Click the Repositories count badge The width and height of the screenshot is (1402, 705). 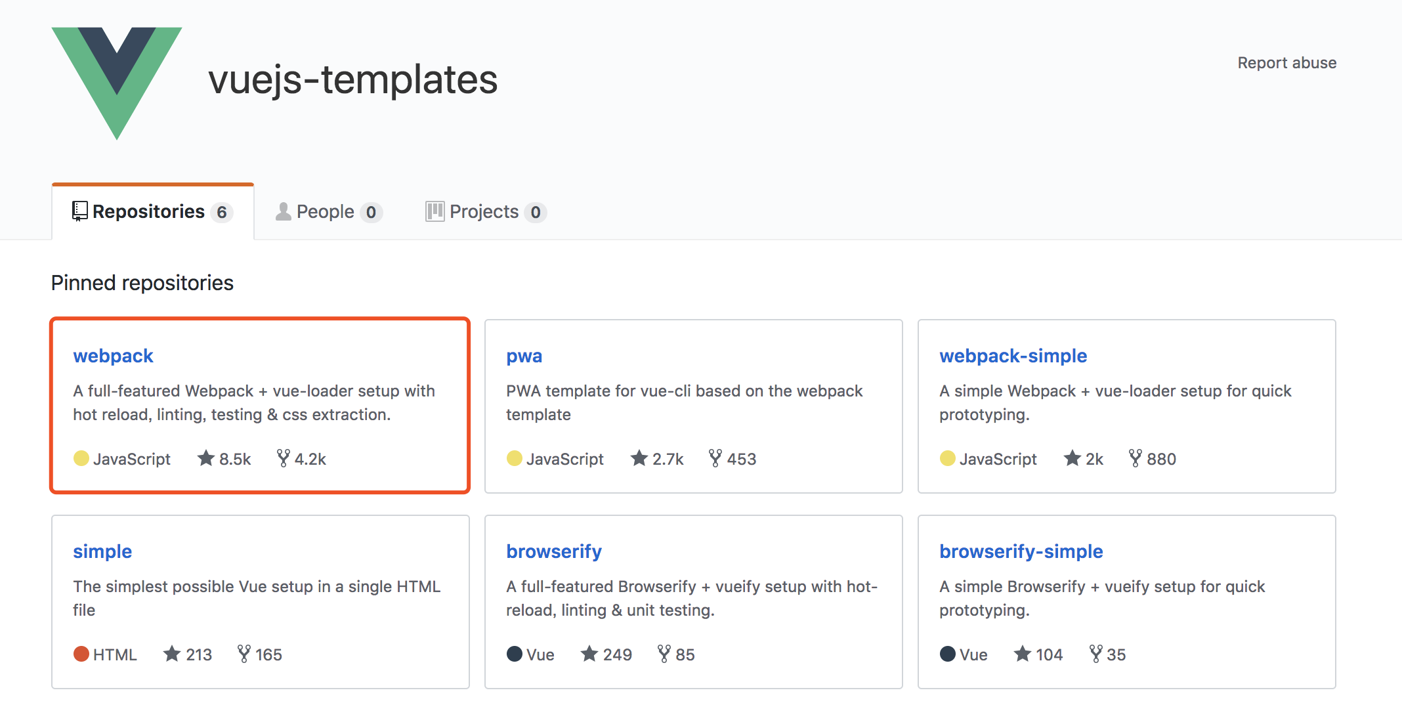click(x=222, y=213)
